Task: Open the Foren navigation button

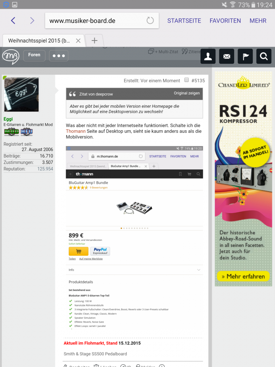Action: [34, 55]
